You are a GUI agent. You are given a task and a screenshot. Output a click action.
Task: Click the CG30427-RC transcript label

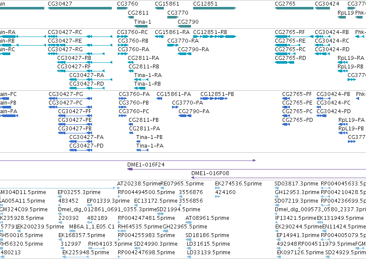point(65,32)
